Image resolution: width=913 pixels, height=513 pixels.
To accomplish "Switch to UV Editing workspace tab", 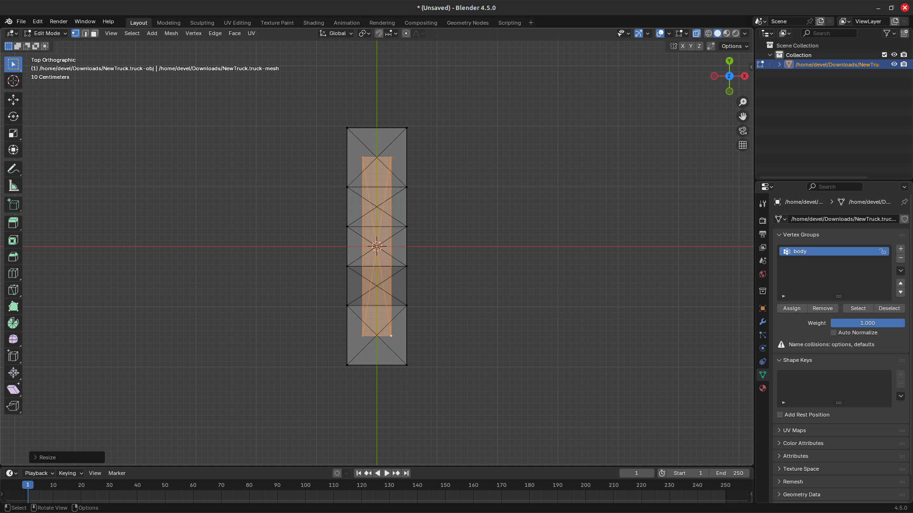I will click(237, 23).
